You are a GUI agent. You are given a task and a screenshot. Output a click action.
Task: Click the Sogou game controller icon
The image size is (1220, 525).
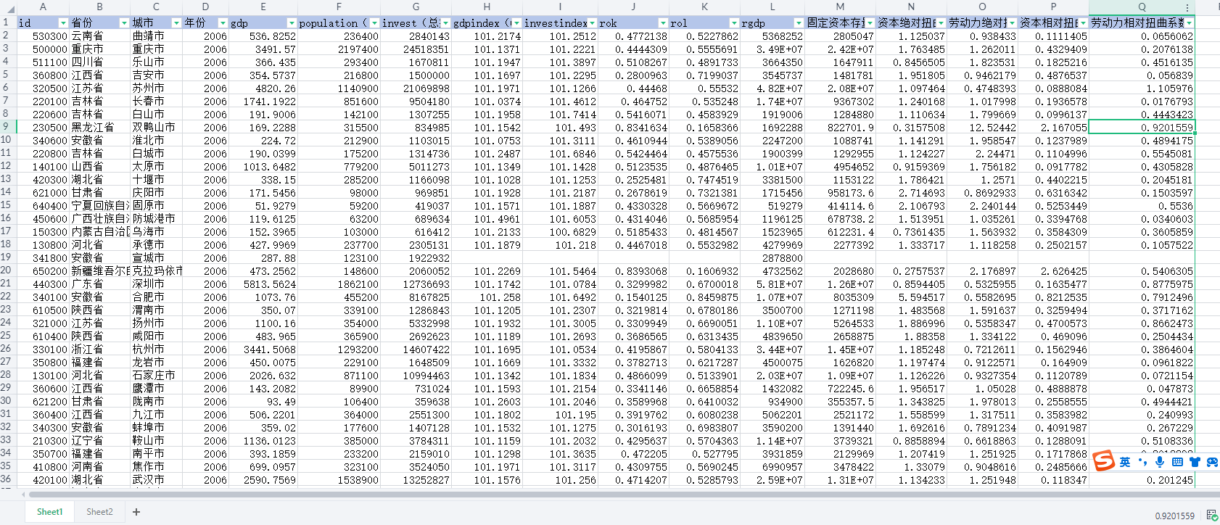pyautogui.click(x=1212, y=462)
